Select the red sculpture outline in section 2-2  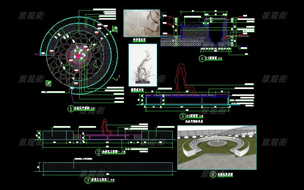183,79
